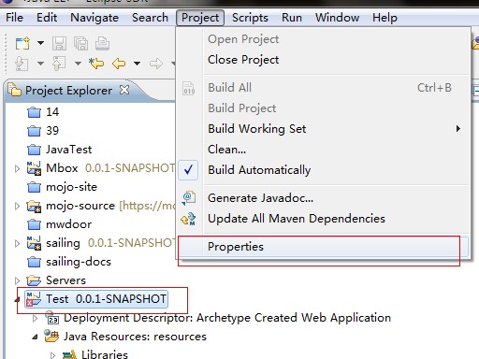Open the Previous Annotation dropdown arrow
The width and height of the screenshot is (479, 359).
tap(78, 64)
